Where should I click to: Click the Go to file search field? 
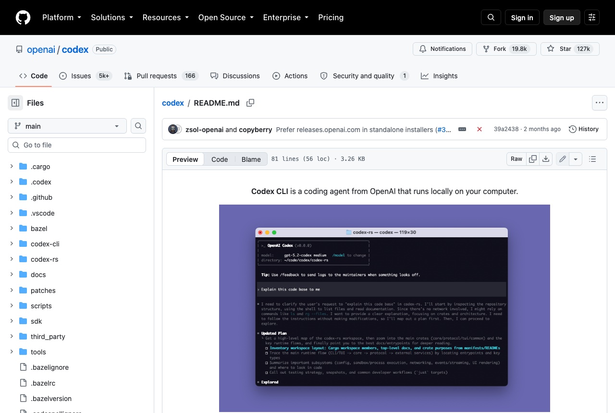point(77,145)
